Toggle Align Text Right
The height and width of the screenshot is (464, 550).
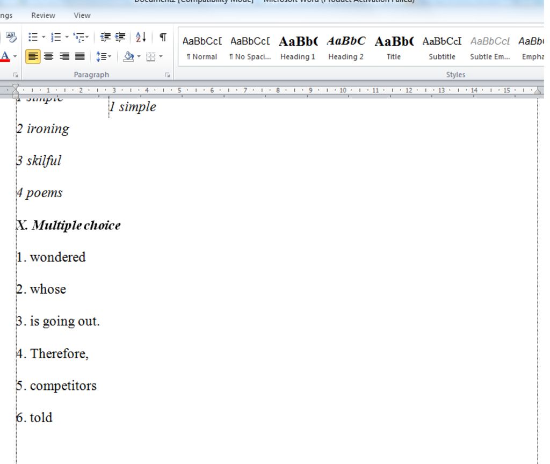[64, 56]
